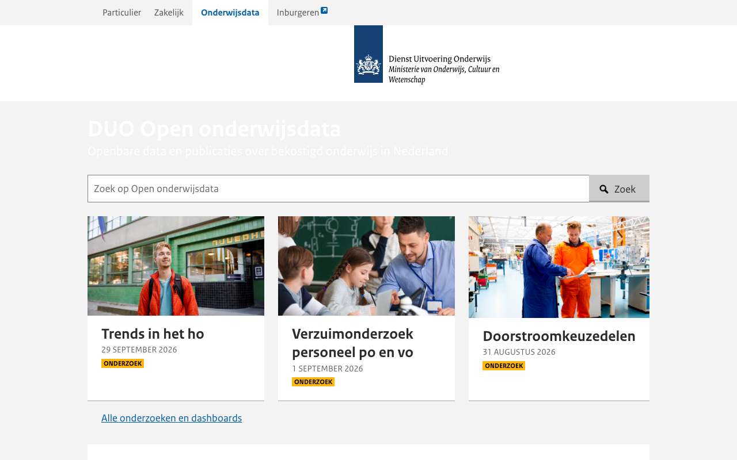Select the Onderwijsdata tab
The image size is (737, 460).
(x=230, y=13)
